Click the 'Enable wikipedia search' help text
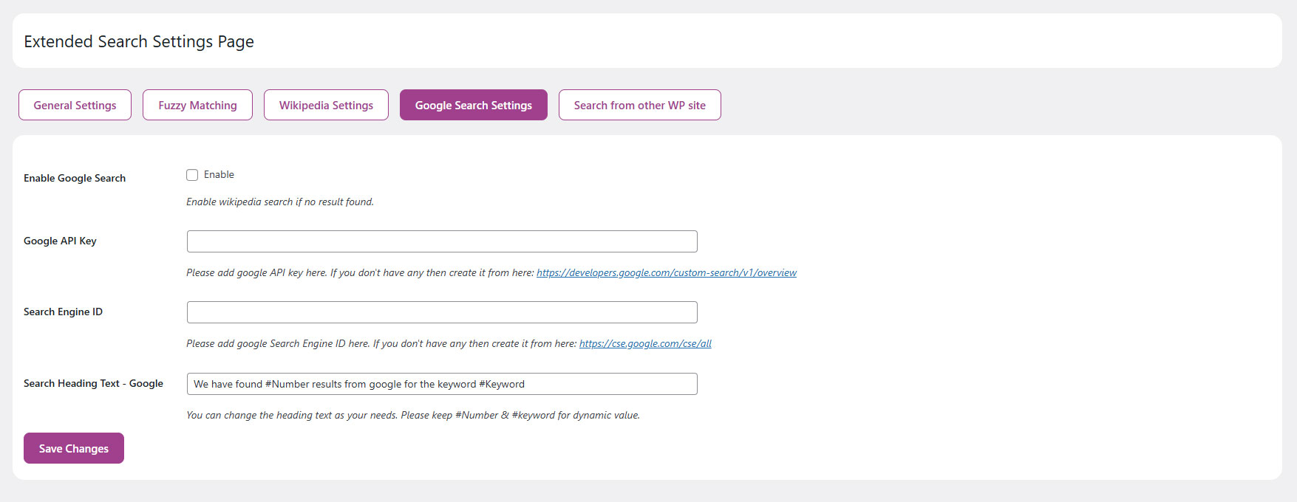This screenshot has width=1297, height=502. (x=279, y=202)
